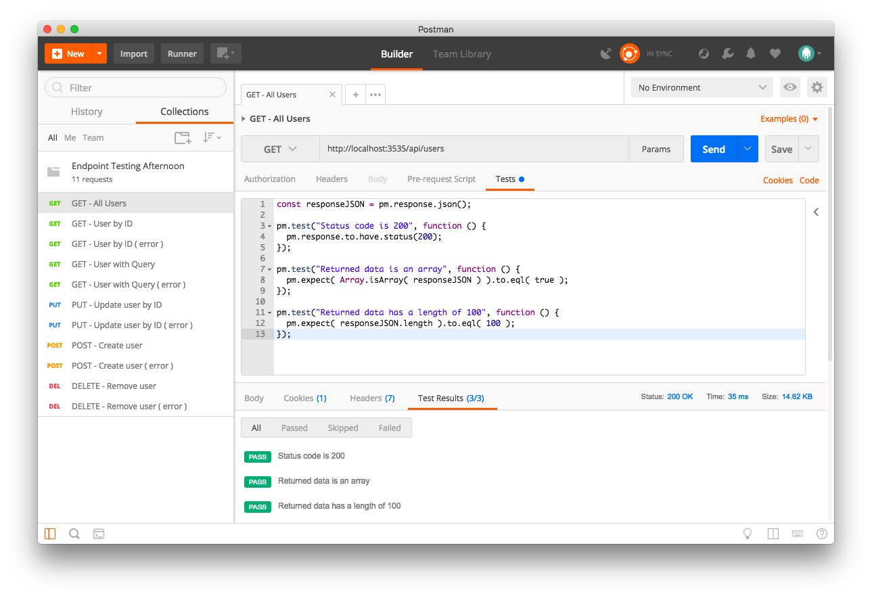Viewport: 872px width, 598px height.
Task: Click the interceptor satellite icon
Action: point(606,53)
